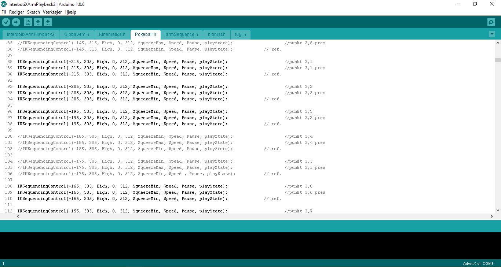
Task: Click the '// ref.' comment on line 110
Action: tap(273, 199)
